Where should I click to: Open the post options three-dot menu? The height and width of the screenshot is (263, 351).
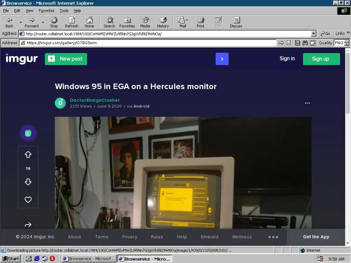(307, 103)
